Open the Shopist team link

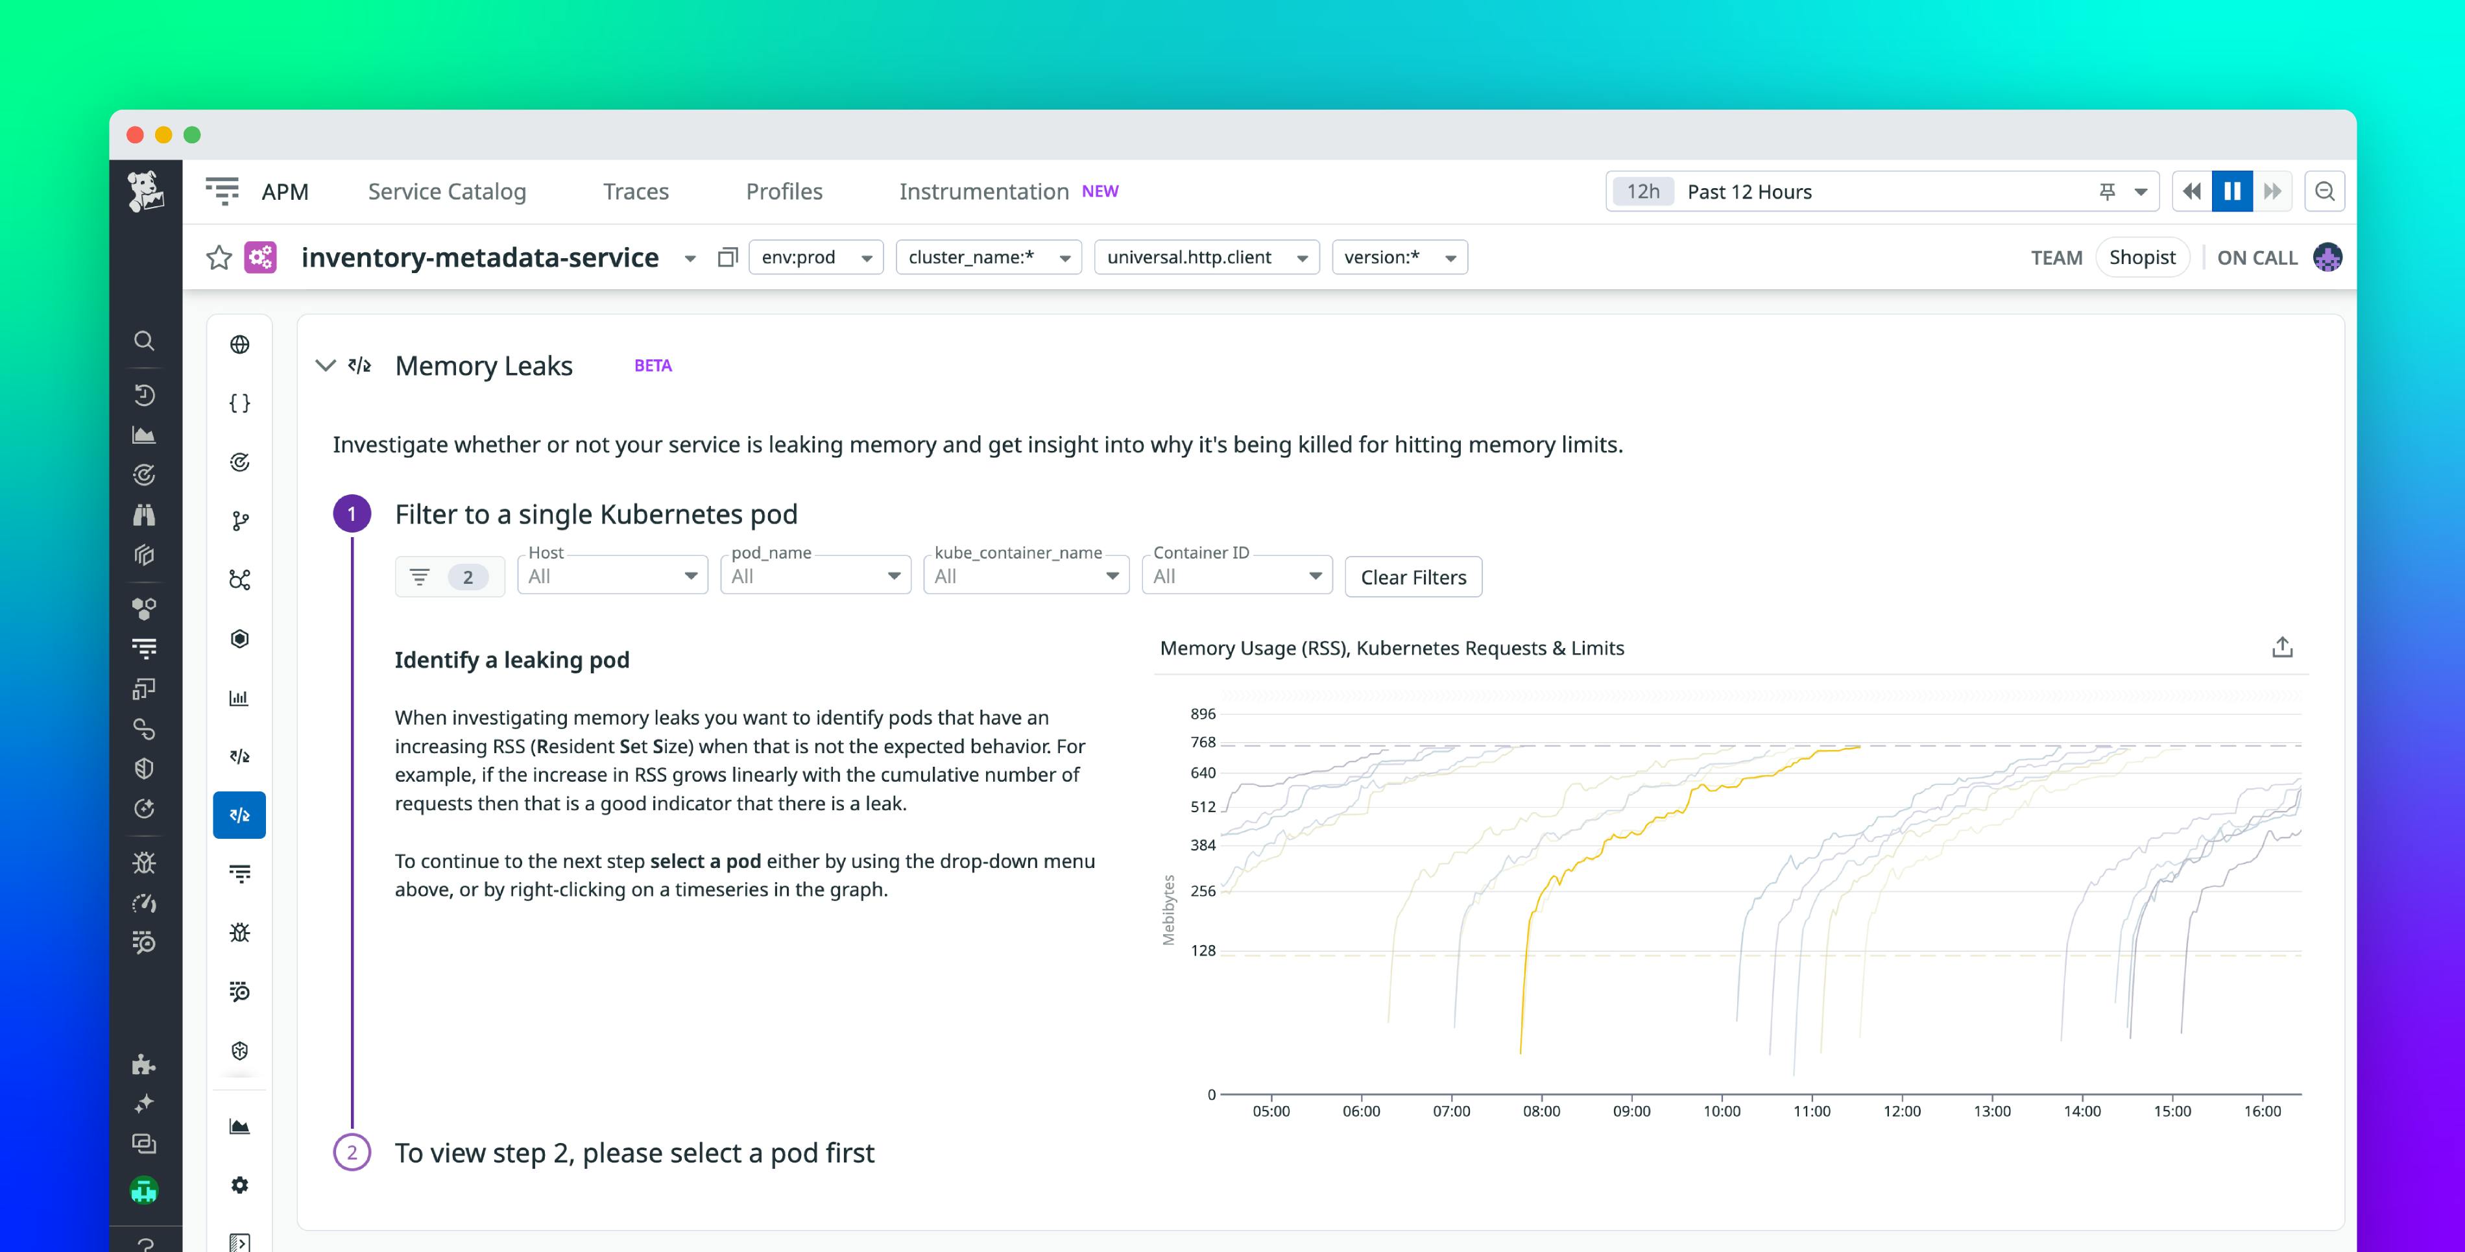(x=2143, y=256)
